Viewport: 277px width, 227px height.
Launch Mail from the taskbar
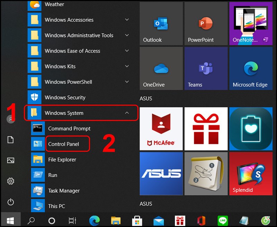[x=159, y=220]
